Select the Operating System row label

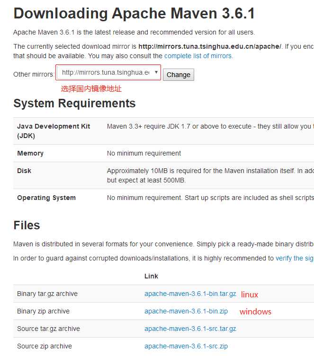46,198
